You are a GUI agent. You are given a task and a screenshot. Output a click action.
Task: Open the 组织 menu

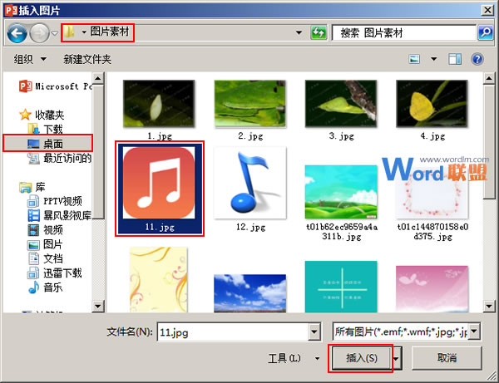30,59
